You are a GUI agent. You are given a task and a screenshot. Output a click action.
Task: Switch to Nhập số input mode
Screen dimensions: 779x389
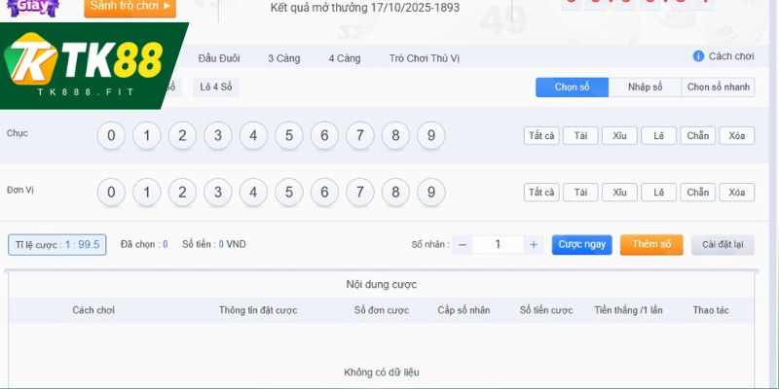pos(645,88)
